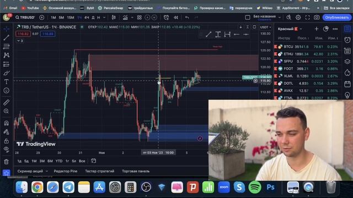The width and height of the screenshot is (353, 198).
Task: Toggle lock all drawings
Action: [x=6, y=141]
